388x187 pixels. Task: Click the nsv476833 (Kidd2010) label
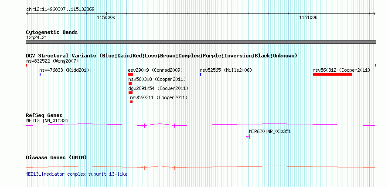click(65, 70)
